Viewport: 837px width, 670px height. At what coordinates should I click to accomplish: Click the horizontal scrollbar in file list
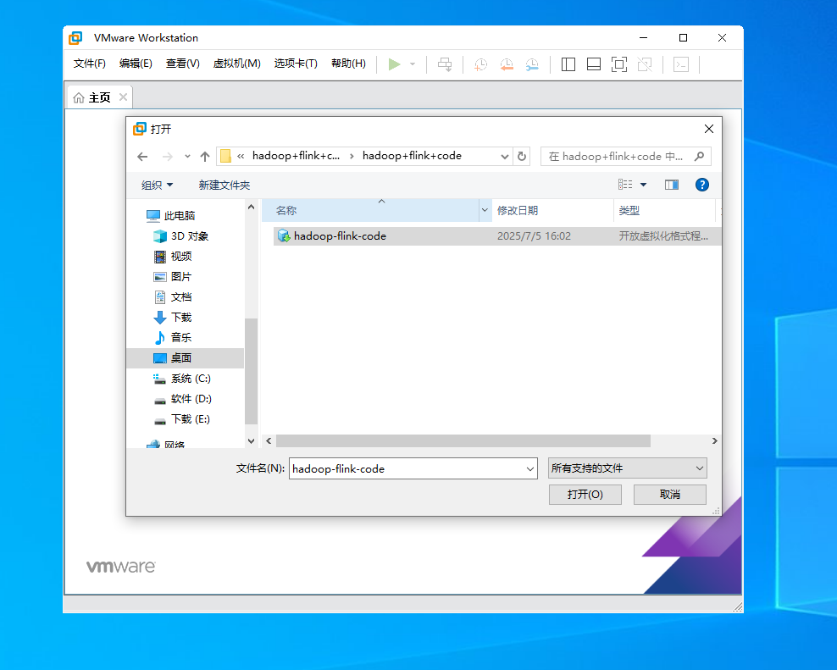[x=463, y=441]
